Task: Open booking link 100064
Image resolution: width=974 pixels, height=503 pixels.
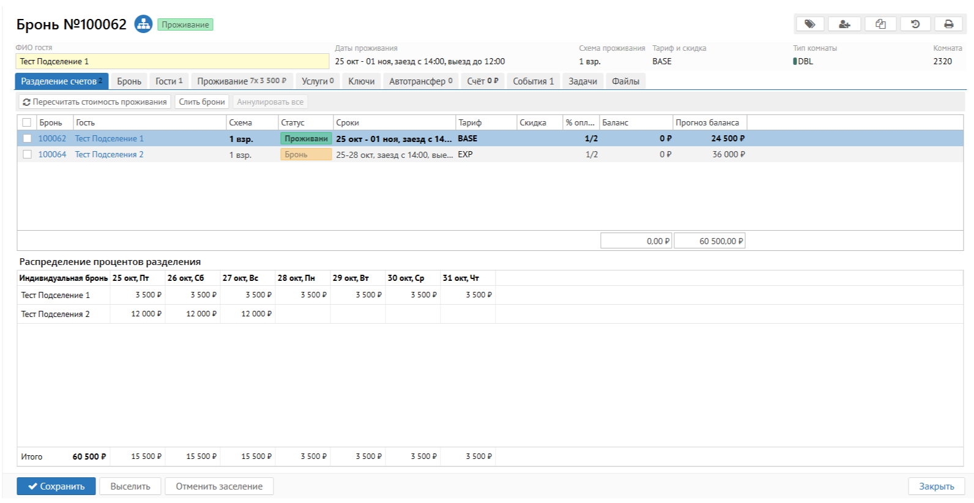Action: tap(52, 155)
